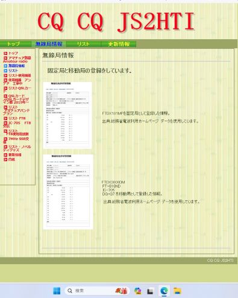Screen dimensions: 238x298
Task: Click the taskbar 検索 search box
Action: (x=98, y=291)
